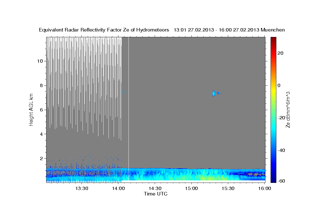Viewport: 328px width, 219px height.
Task: Click the 15:30 time axis label
Action: [x=228, y=189]
